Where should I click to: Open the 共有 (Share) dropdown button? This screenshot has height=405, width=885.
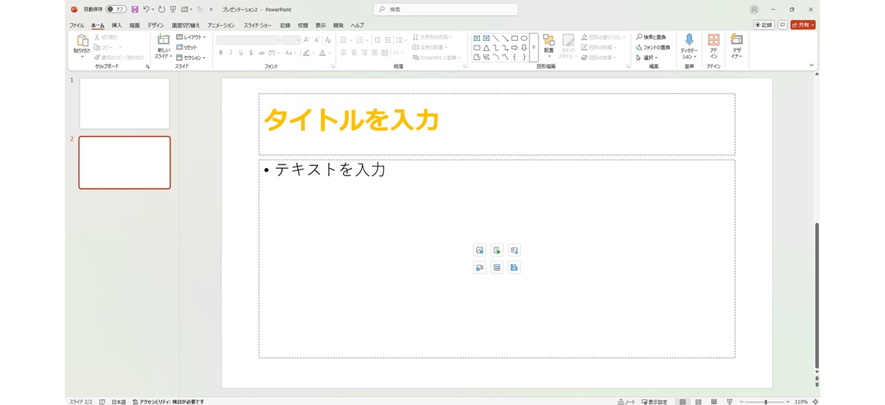(x=803, y=25)
